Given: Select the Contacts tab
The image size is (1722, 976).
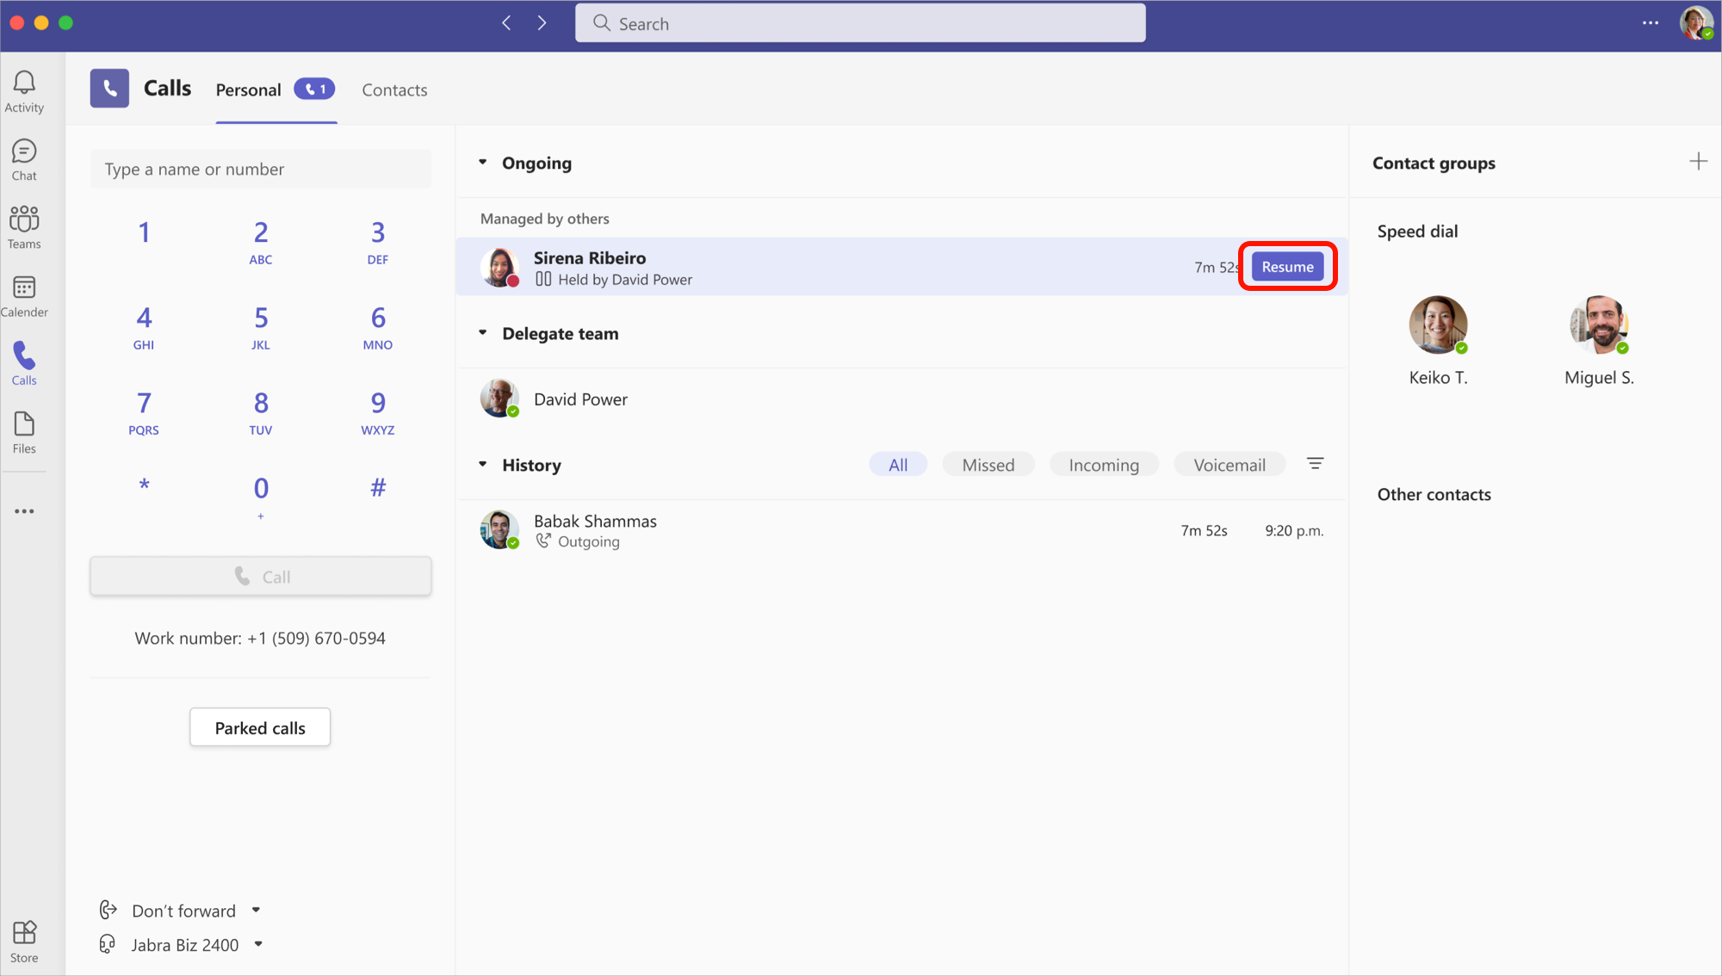Looking at the screenshot, I should pyautogui.click(x=393, y=90).
